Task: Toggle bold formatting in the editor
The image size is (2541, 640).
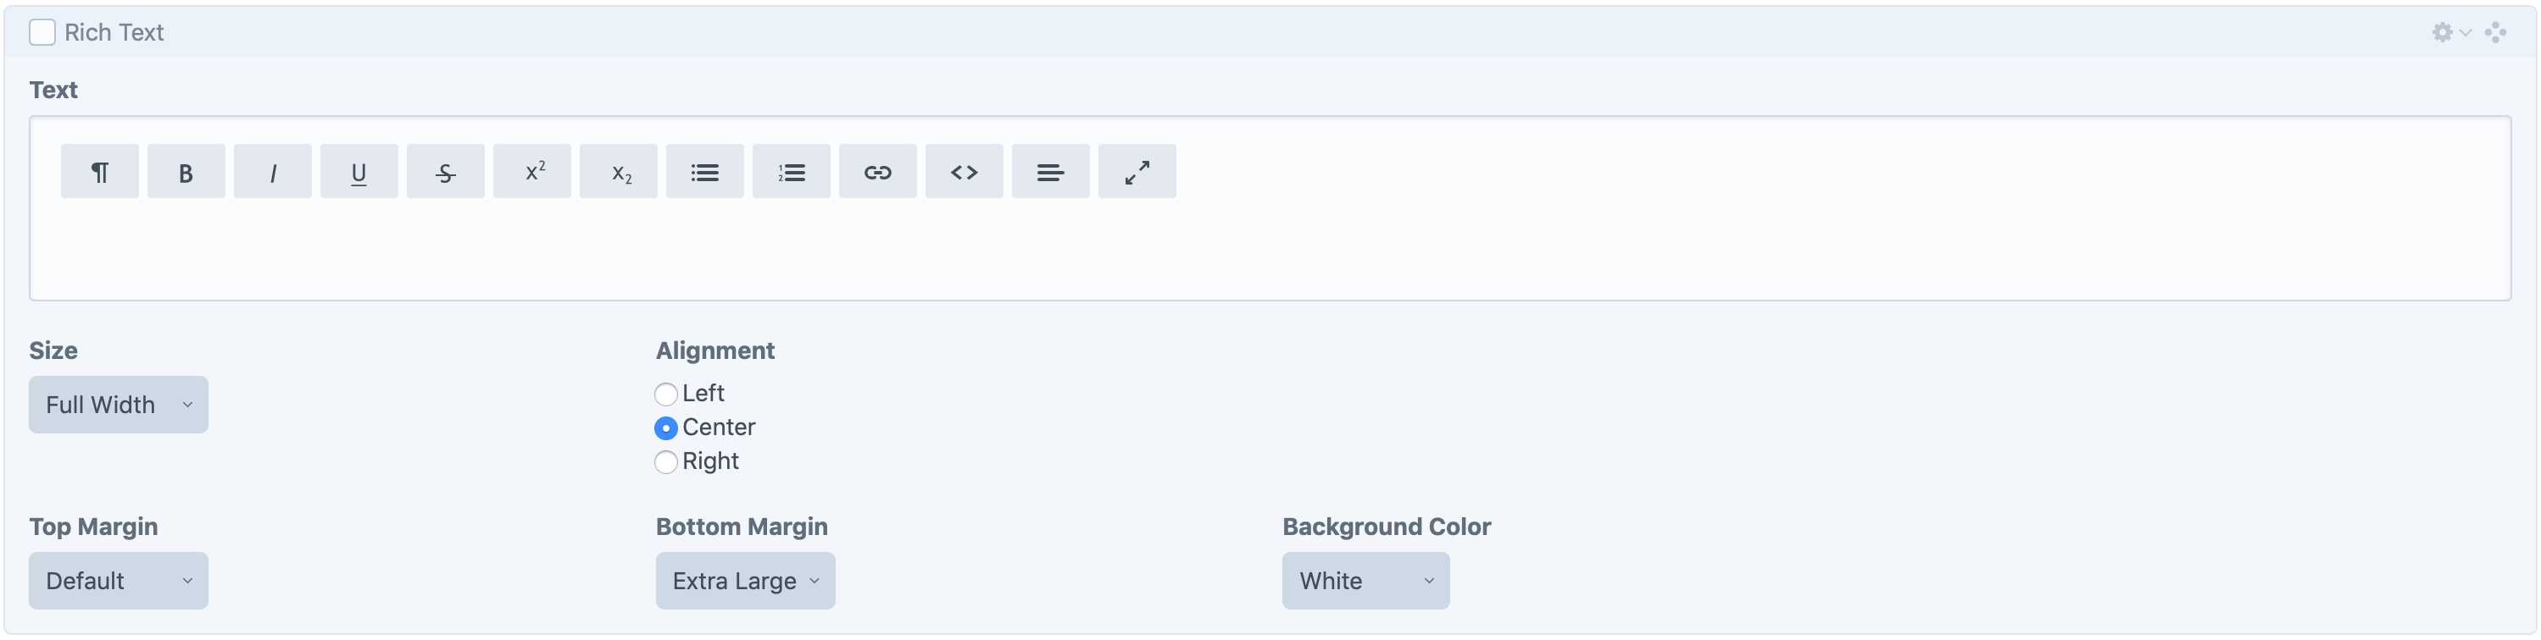Action: coord(186,171)
